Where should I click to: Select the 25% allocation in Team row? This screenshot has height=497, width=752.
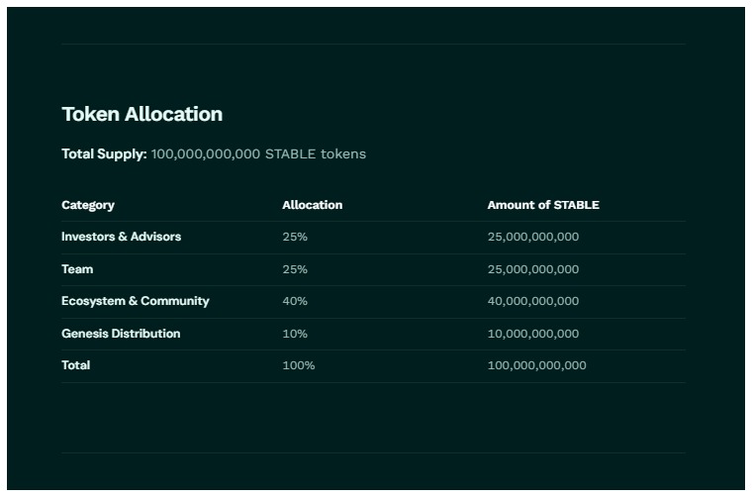click(x=295, y=269)
